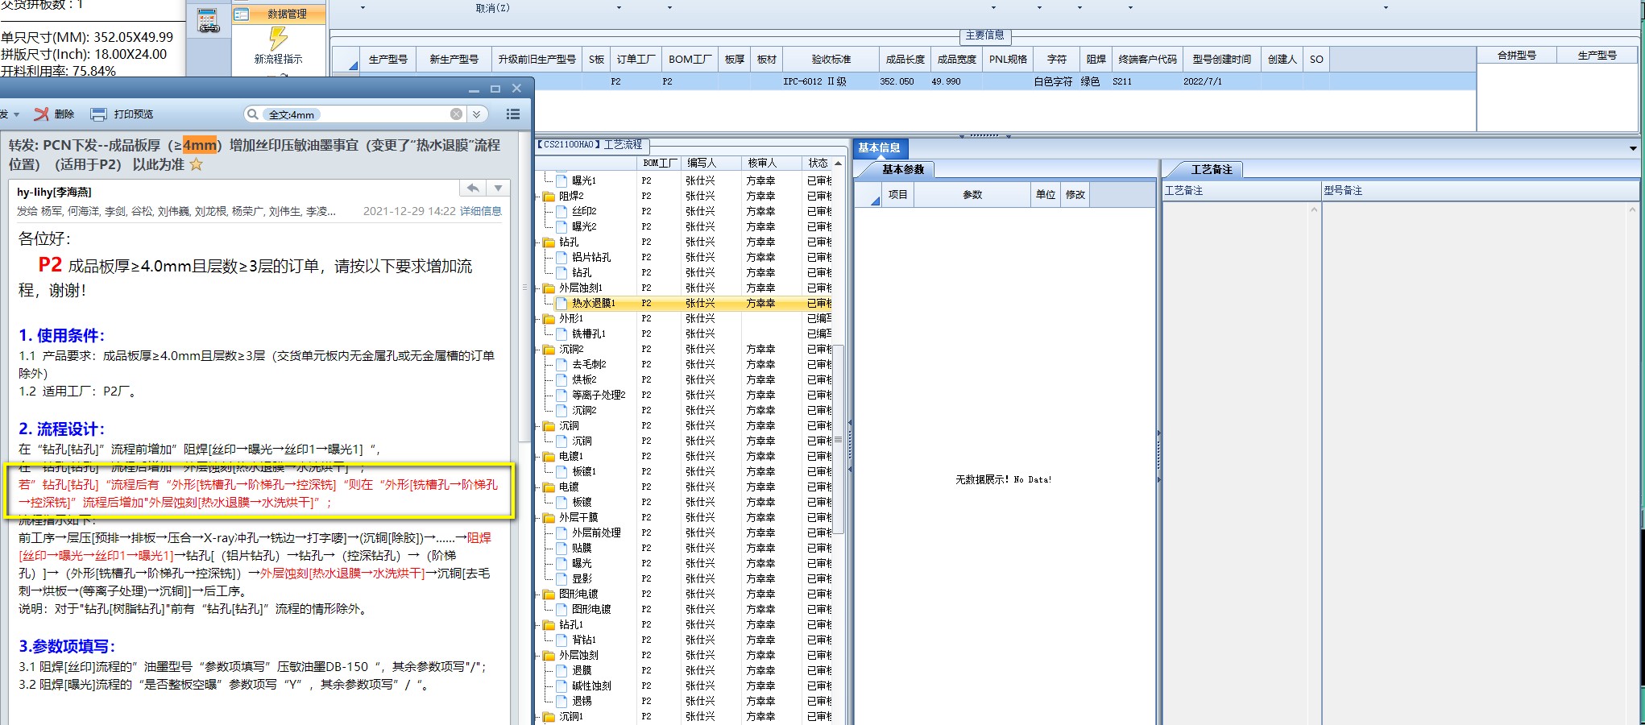The image size is (1645, 725).
Task: Click the 外层干膜 folder icon
Action: coord(549,517)
